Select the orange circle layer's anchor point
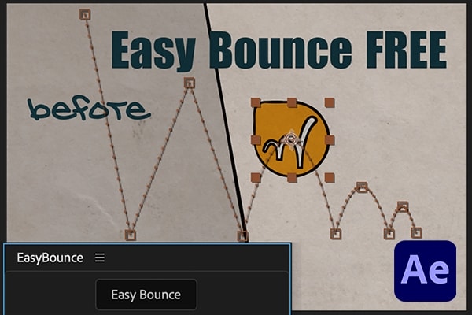Viewport: 472px width, 315px height. click(x=291, y=139)
